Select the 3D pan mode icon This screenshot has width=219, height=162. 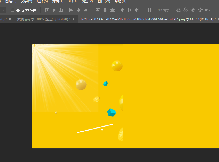(x=193, y=10)
